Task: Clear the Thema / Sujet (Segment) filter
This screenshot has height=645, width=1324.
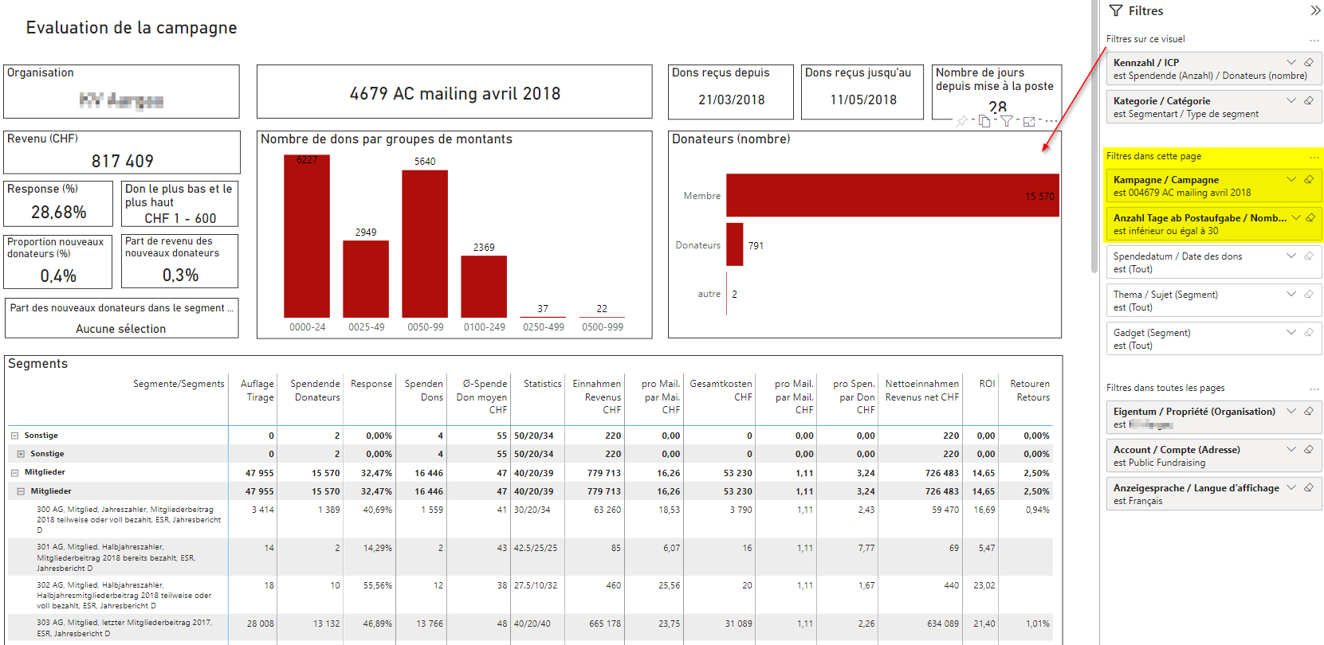Action: pyautogui.click(x=1309, y=294)
